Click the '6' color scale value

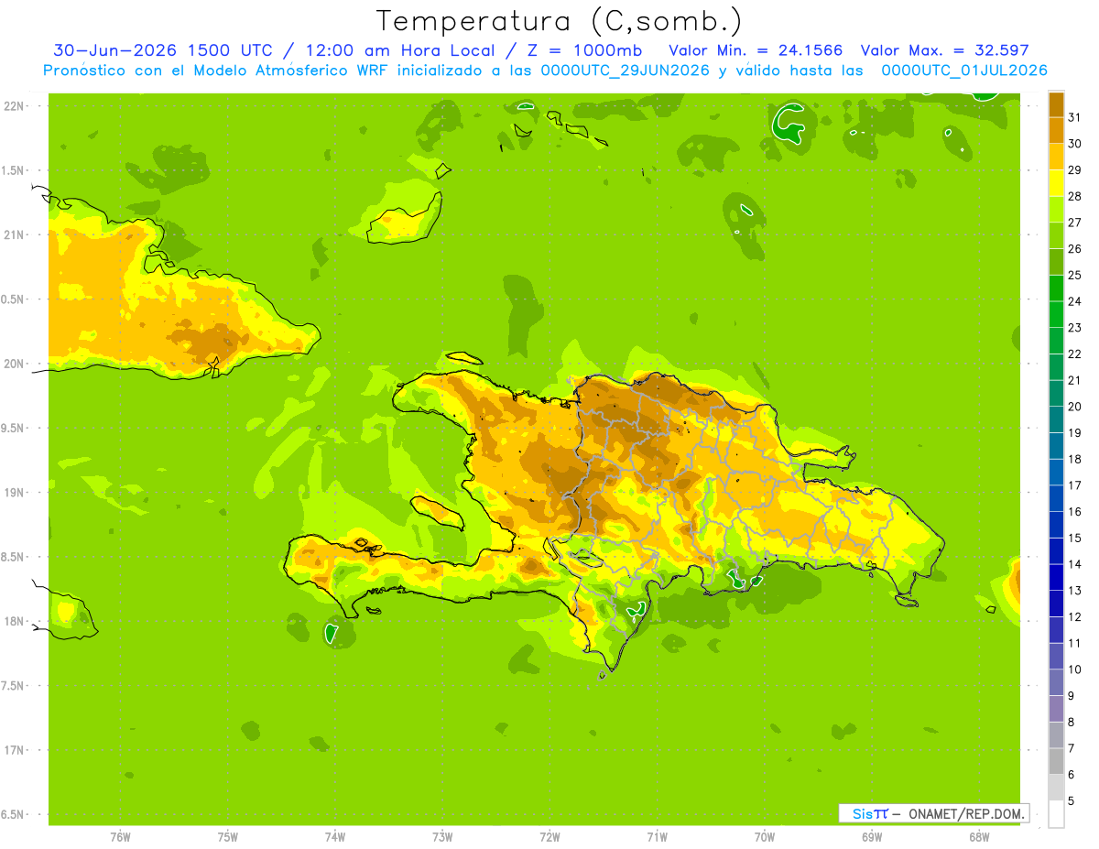coord(1072,776)
